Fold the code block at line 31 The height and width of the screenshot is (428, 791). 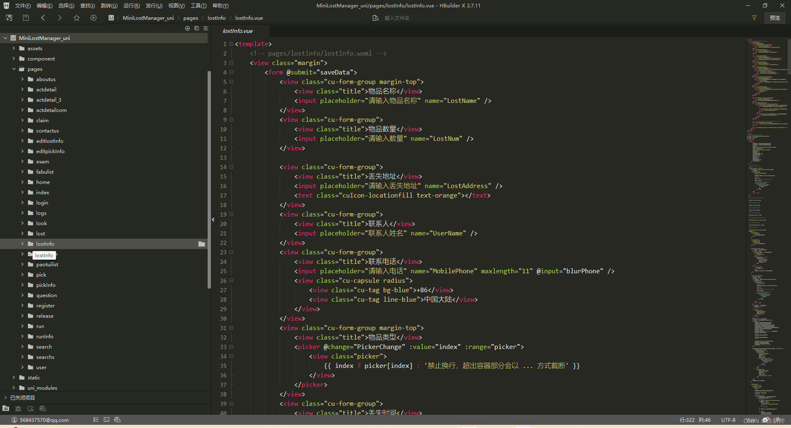(x=232, y=328)
